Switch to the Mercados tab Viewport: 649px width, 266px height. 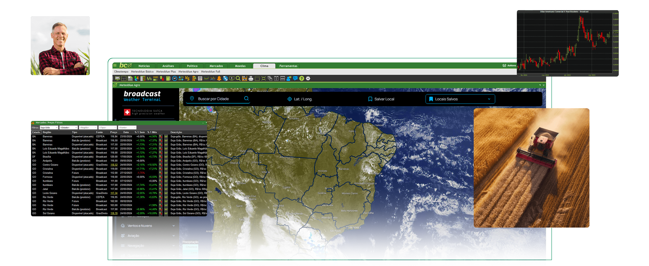point(216,66)
